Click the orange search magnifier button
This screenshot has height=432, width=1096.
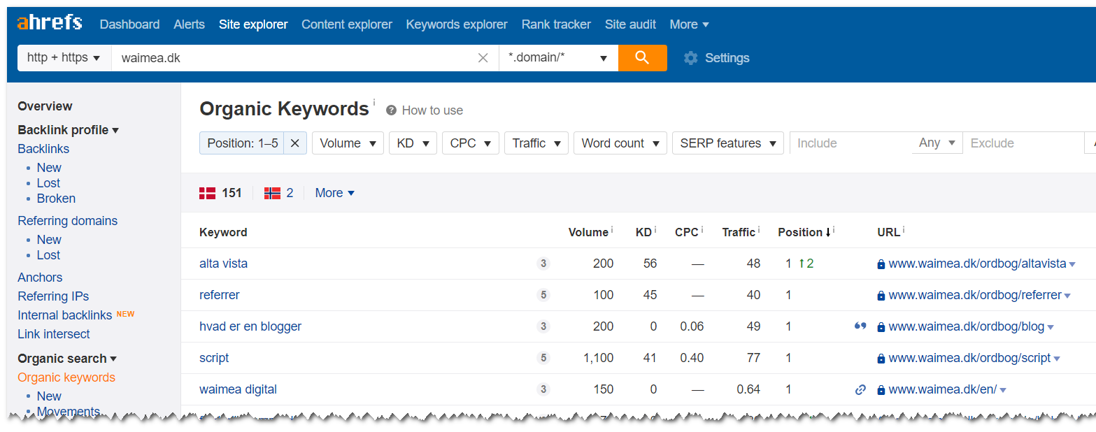coord(642,58)
